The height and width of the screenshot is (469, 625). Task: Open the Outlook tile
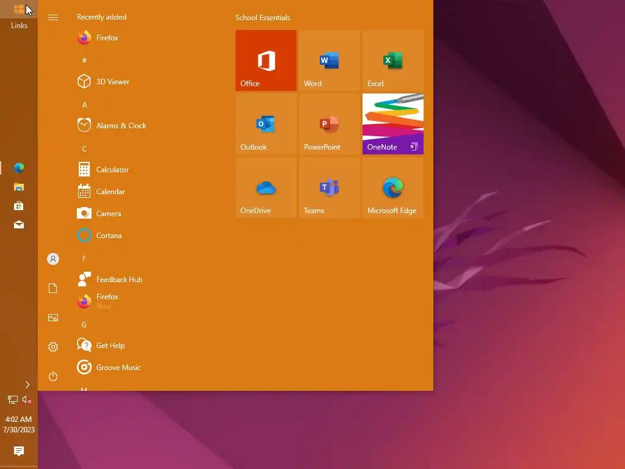coord(266,123)
